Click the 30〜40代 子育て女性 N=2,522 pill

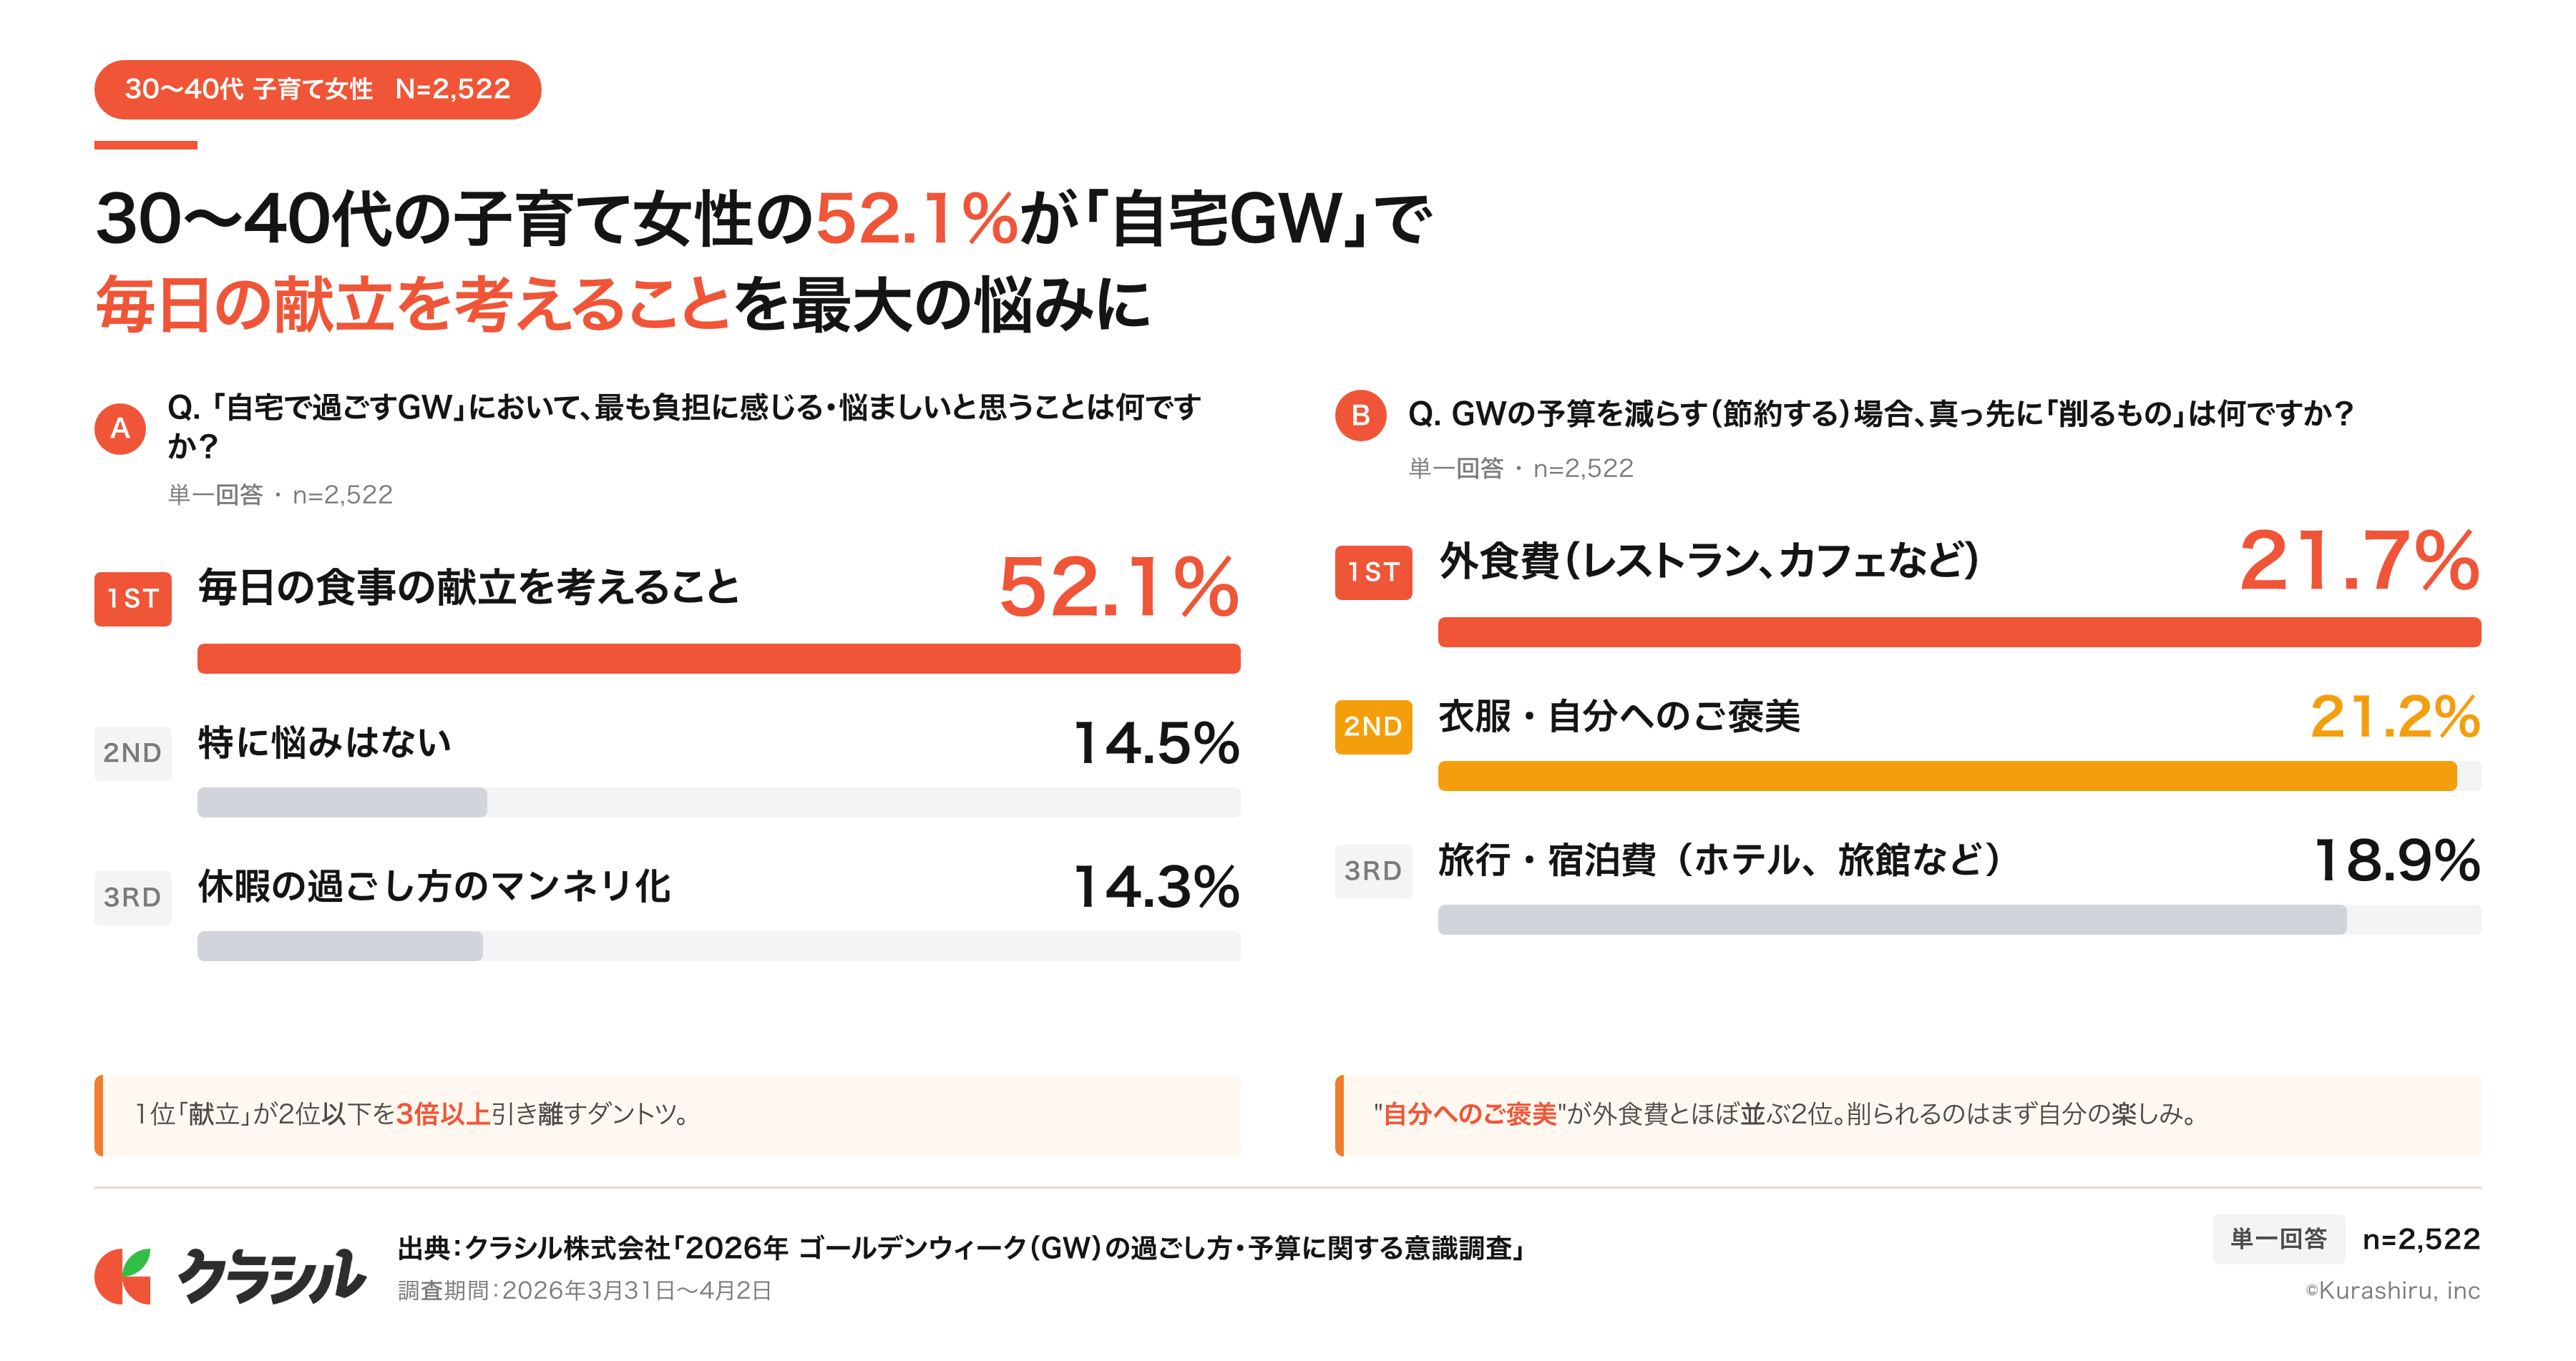pos(317,90)
